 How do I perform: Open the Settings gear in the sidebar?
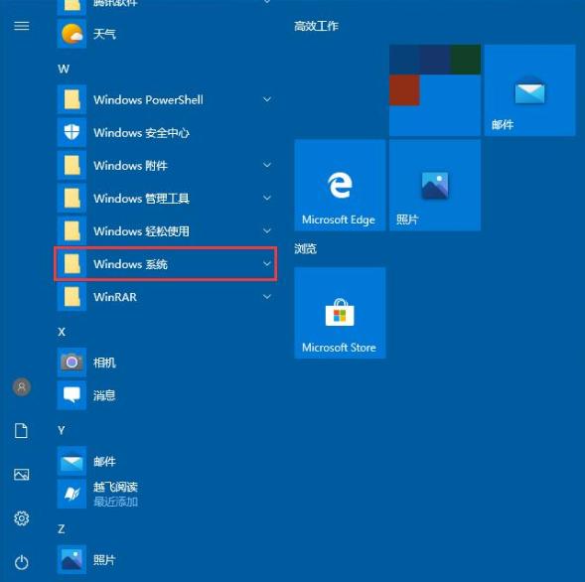tap(21, 518)
